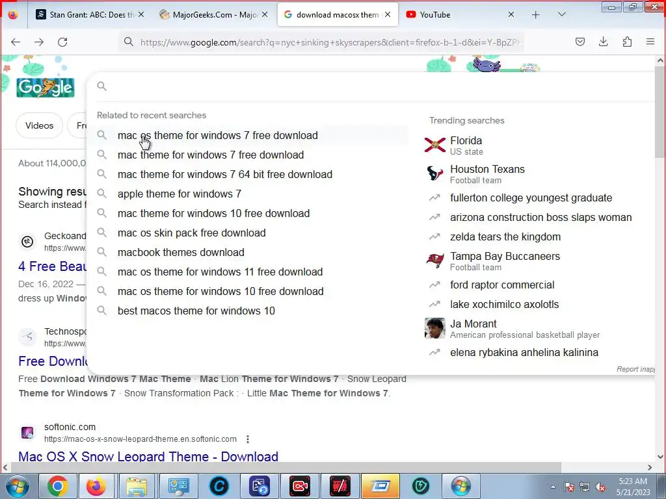Open the Pocket save icon
Viewport: 666px width, 499px height.
(x=580, y=42)
